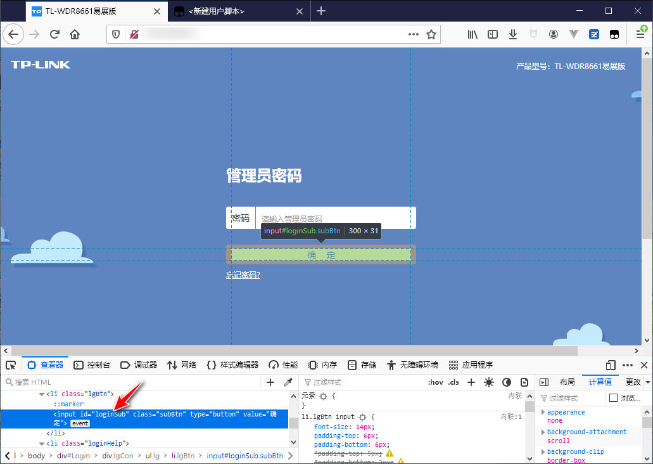Add a new style rule

(x=471, y=382)
